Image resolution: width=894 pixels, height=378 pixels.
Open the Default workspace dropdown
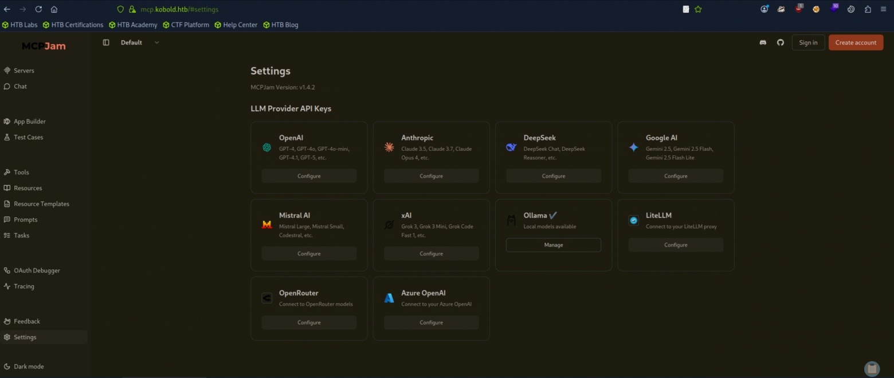pyautogui.click(x=139, y=42)
